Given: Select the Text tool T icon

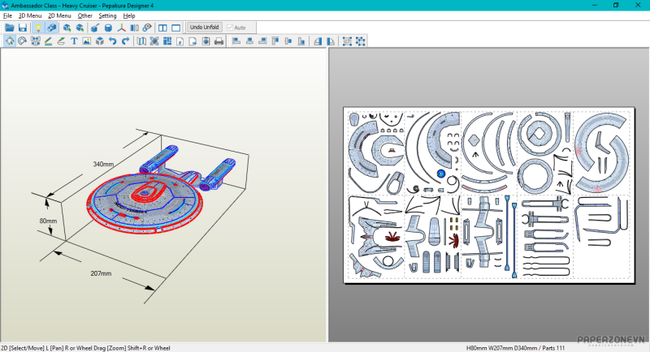Looking at the screenshot, I should (74, 41).
